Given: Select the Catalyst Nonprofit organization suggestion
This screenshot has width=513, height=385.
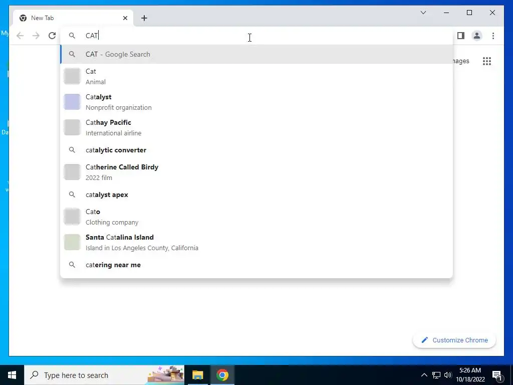Looking at the screenshot, I should 256,102.
